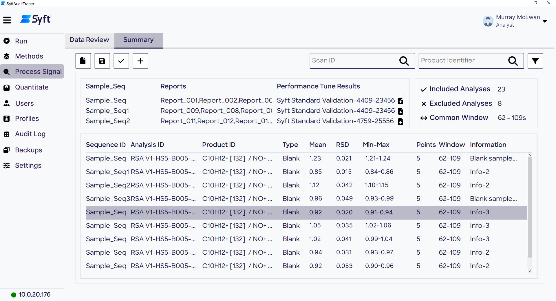Open the Quantitate page

[x=32, y=87]
